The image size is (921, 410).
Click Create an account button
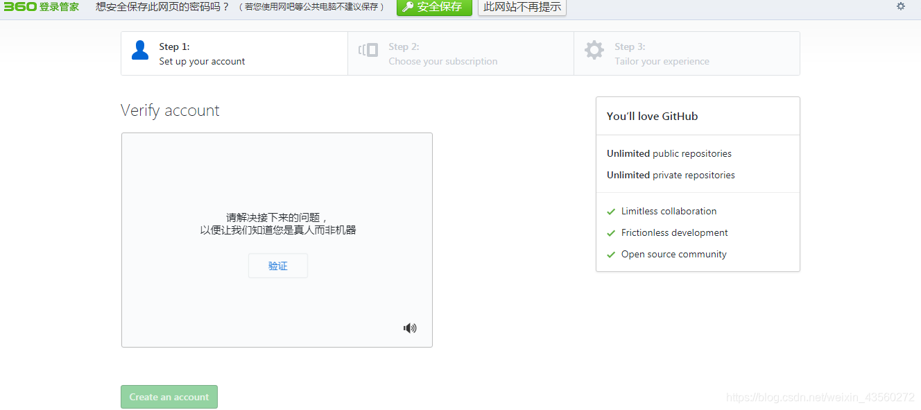pos(169,397)
